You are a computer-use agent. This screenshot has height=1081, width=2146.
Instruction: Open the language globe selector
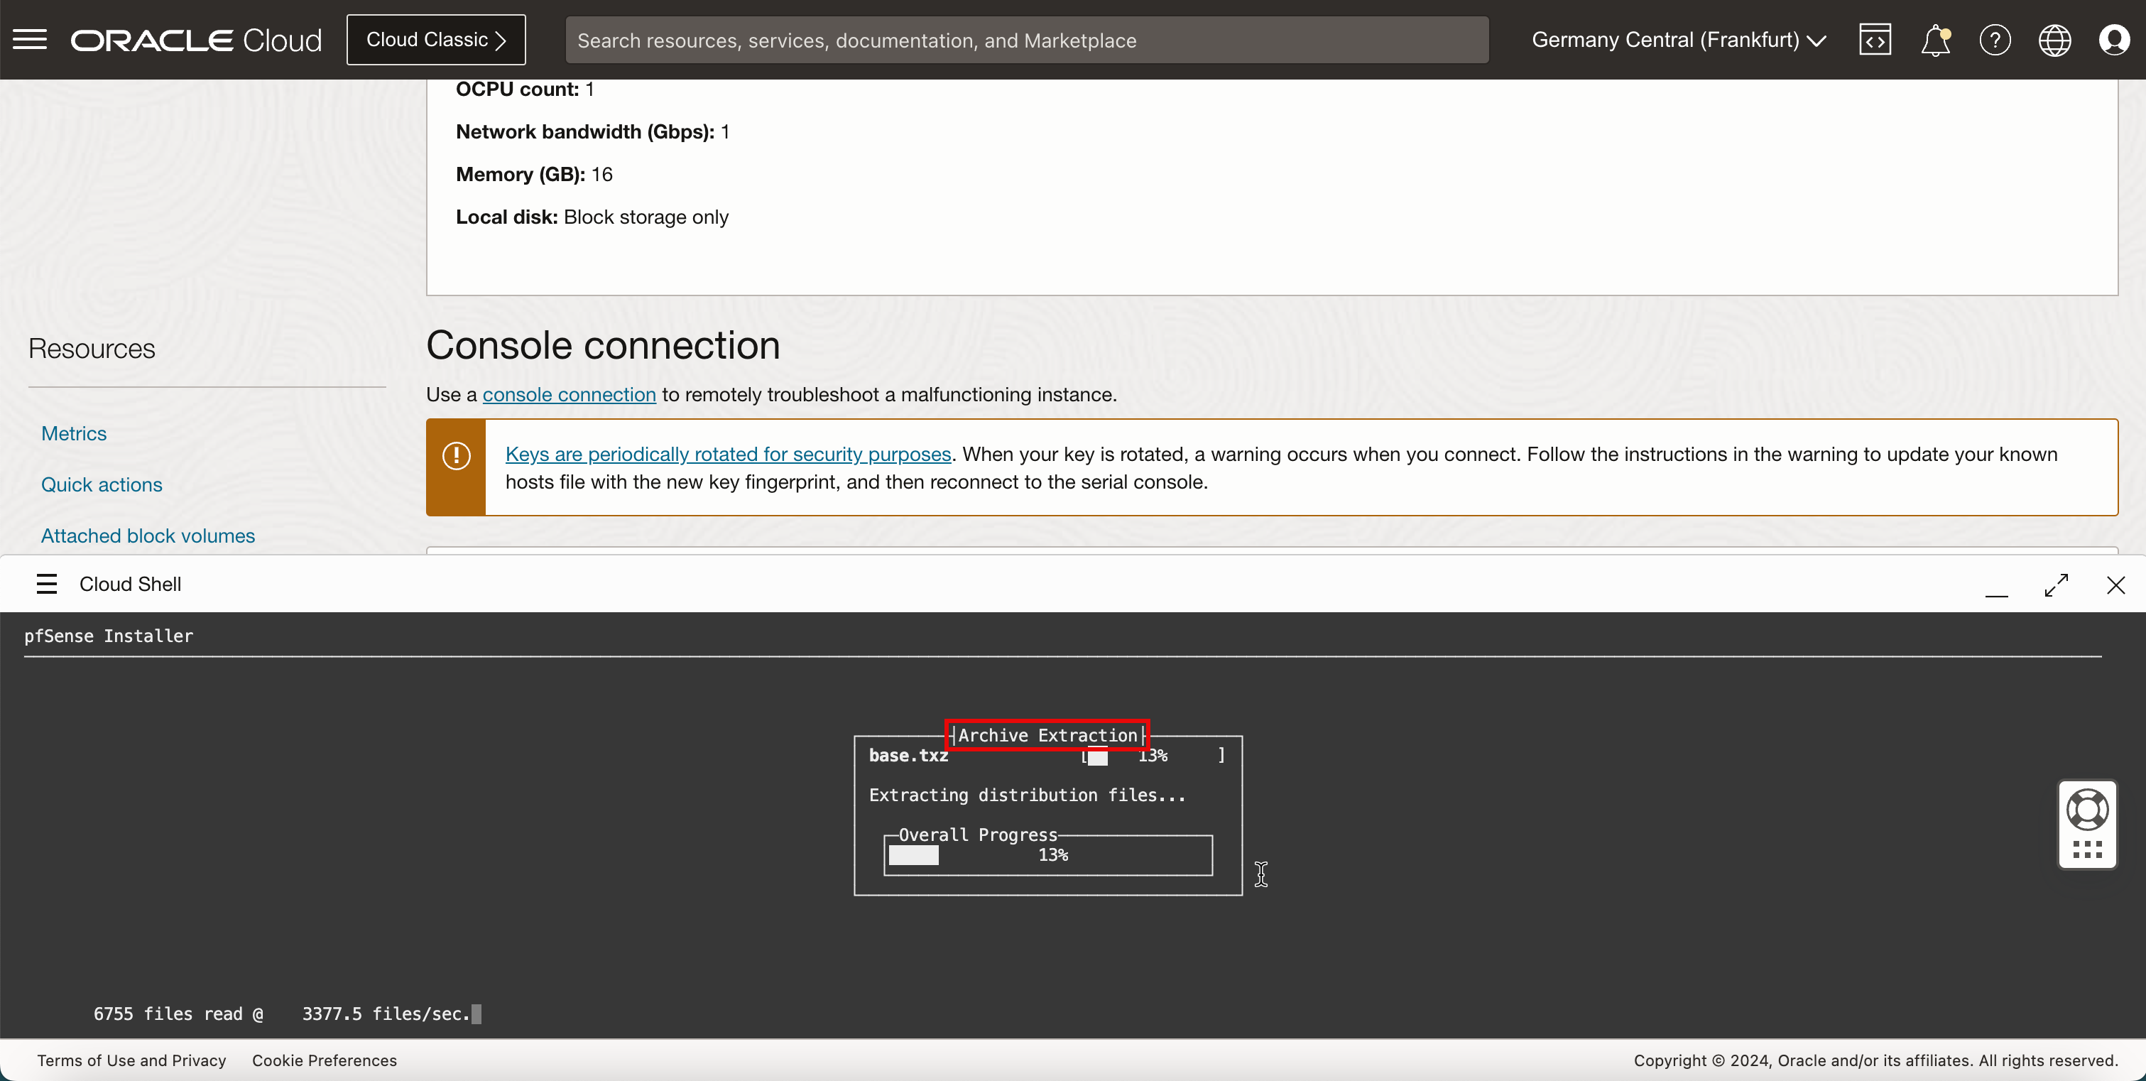tap(2054, 39)
